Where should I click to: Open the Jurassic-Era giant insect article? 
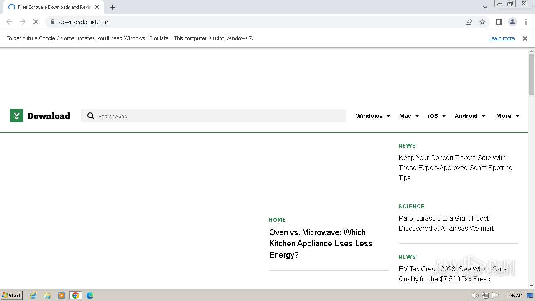[x=446, y=223]
